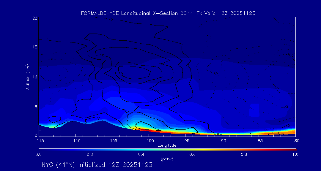Image resolution: width=321 pixels, height=171 pixels.
Task: Click the -115 longitude tick label
Action: pyautogui.click(x=39, y=141)
